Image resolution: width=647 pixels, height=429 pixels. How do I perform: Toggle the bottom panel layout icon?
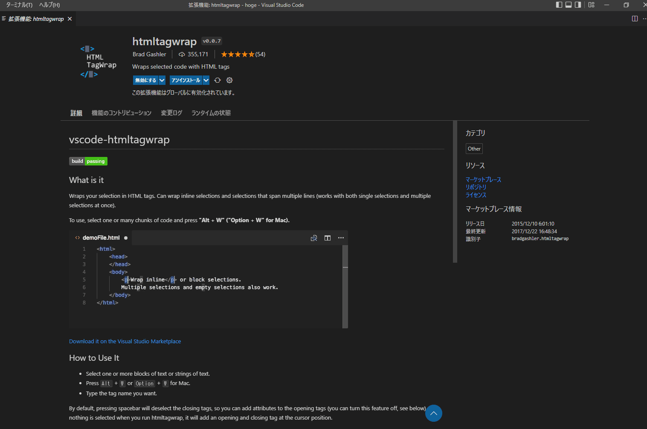coord(569,5)
